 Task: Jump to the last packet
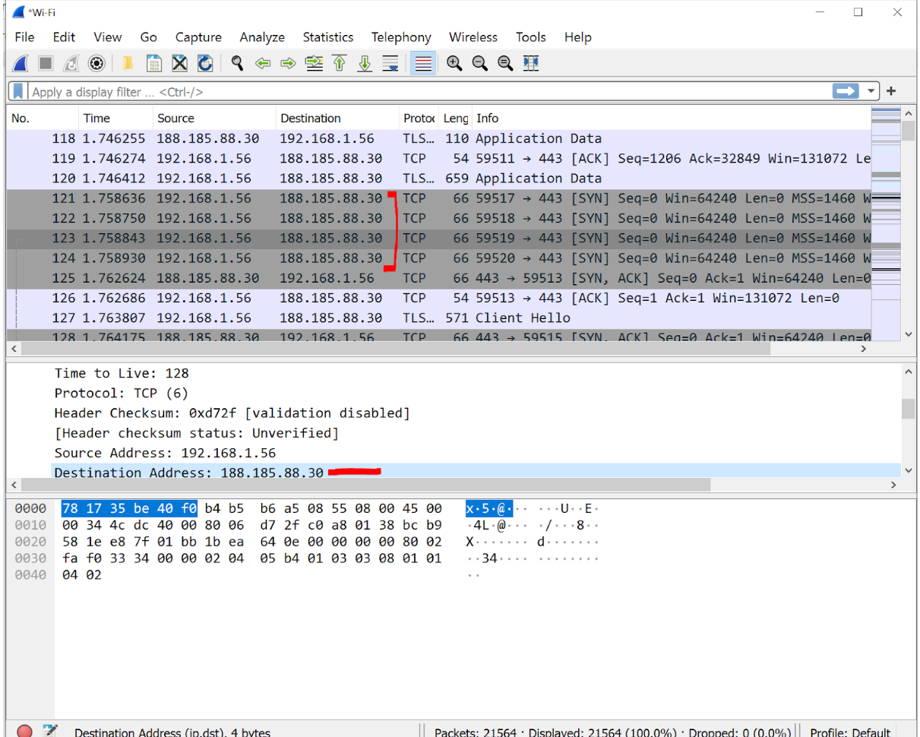pyautogui.click(x=365, y=64)
